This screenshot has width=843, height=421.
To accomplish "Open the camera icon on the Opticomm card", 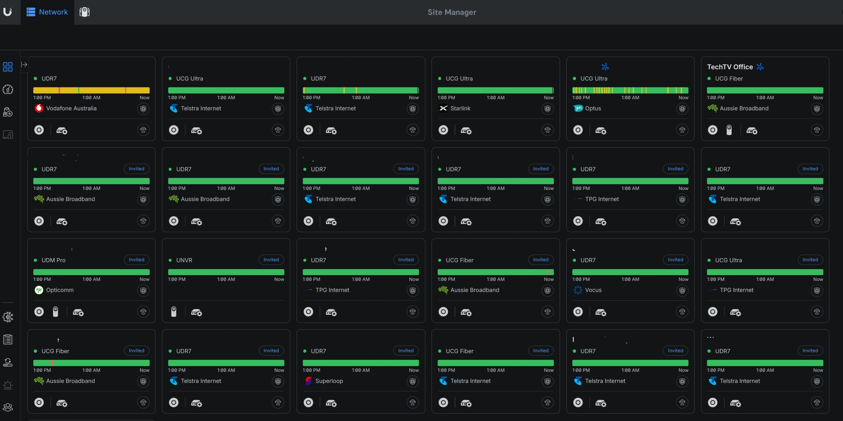I will [56, 312].
